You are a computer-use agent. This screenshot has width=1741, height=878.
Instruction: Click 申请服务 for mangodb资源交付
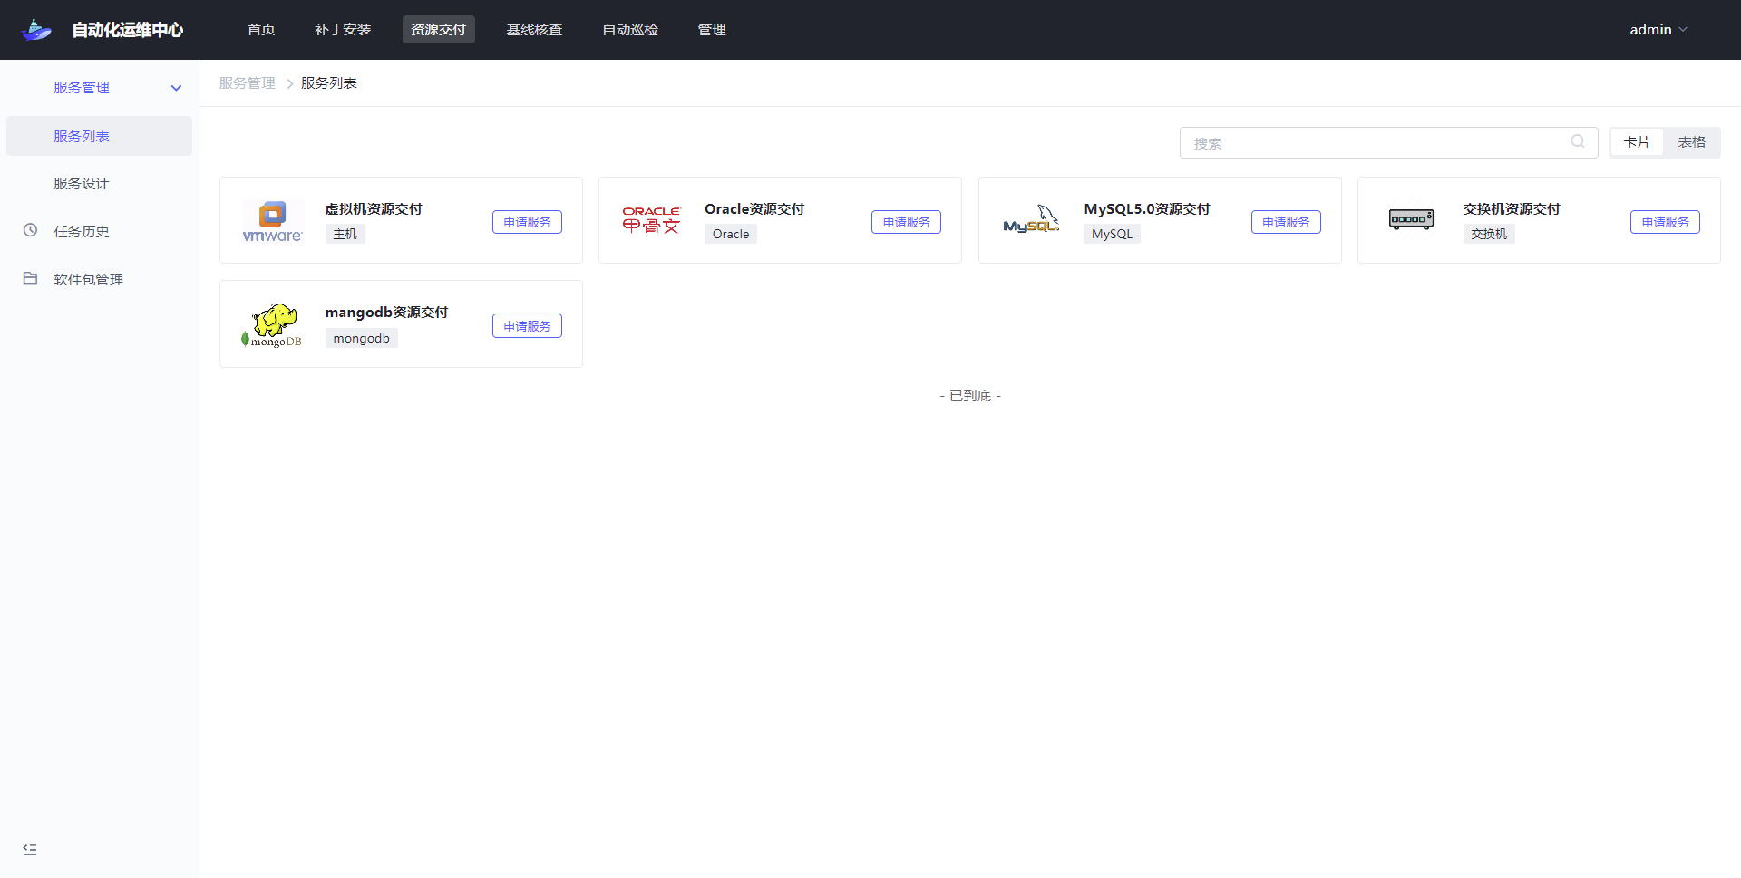click(527, 326)
